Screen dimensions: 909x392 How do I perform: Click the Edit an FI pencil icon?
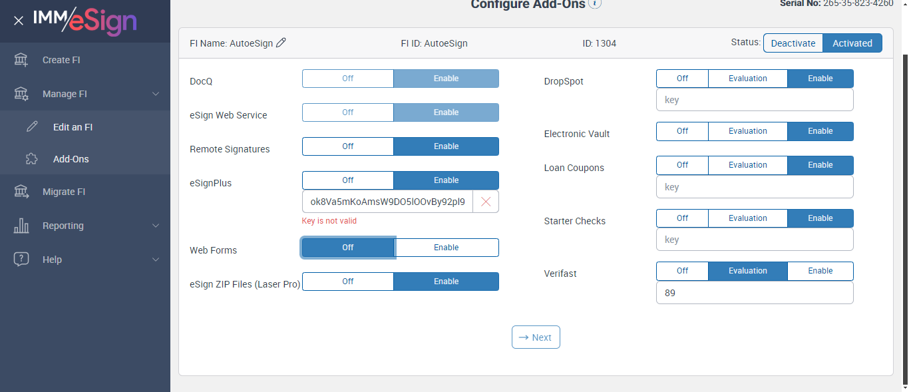pos(32,127)
